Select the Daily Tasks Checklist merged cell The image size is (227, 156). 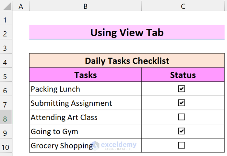(x=127, y=61)
